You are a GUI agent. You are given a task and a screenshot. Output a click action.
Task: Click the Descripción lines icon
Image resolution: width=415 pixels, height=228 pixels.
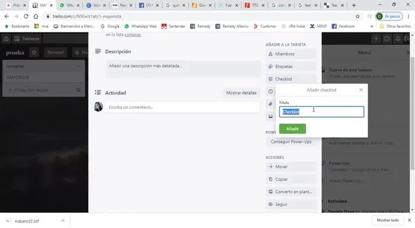98,51
